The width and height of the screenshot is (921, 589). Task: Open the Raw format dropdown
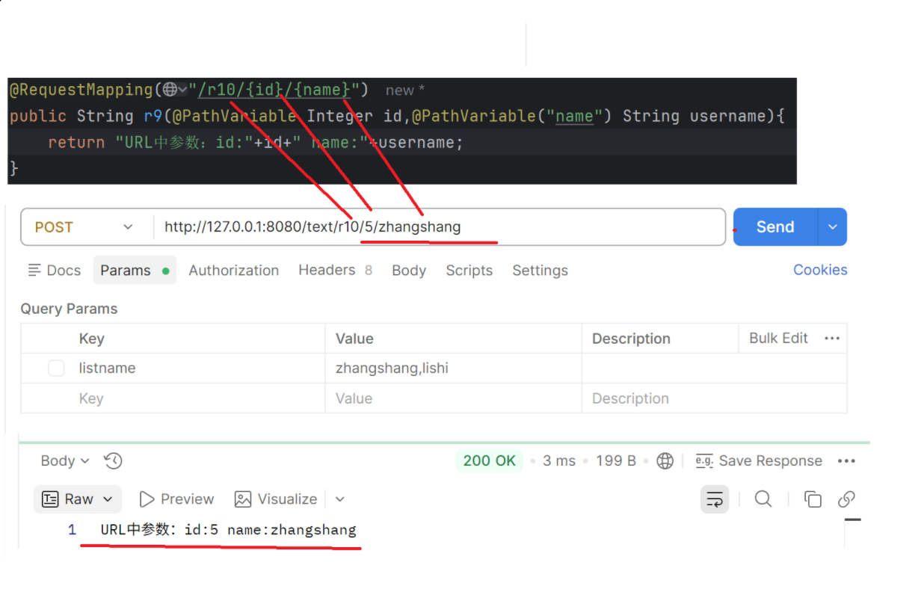coord(78,499)
